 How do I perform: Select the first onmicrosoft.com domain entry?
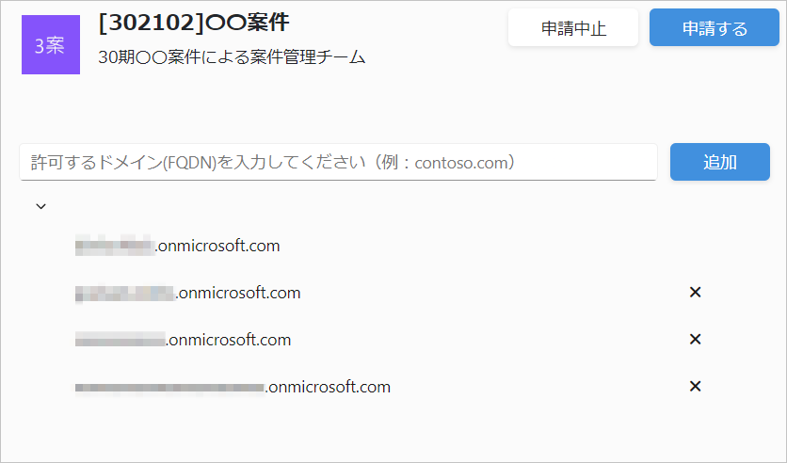(x=178, y=246)
